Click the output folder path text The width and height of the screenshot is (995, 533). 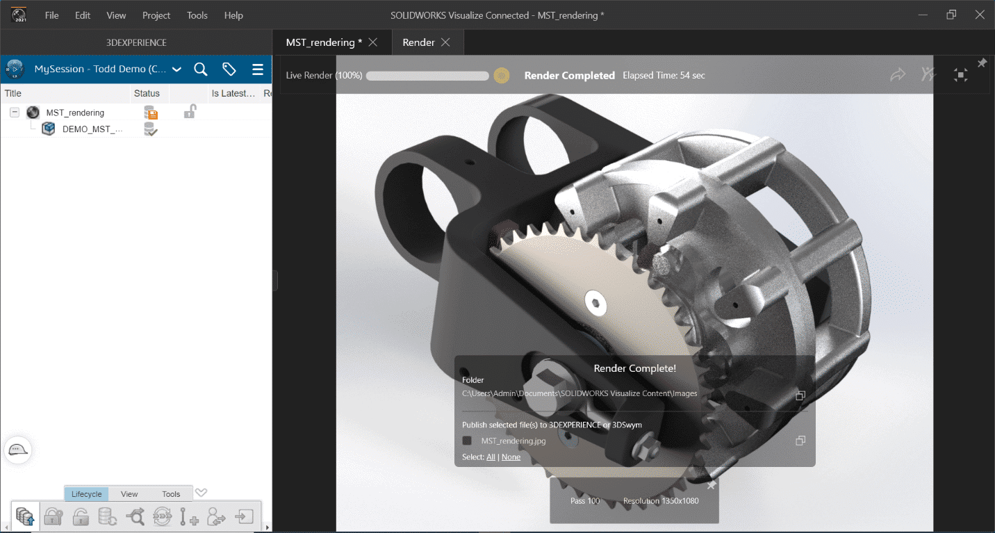tap(579, 393)
